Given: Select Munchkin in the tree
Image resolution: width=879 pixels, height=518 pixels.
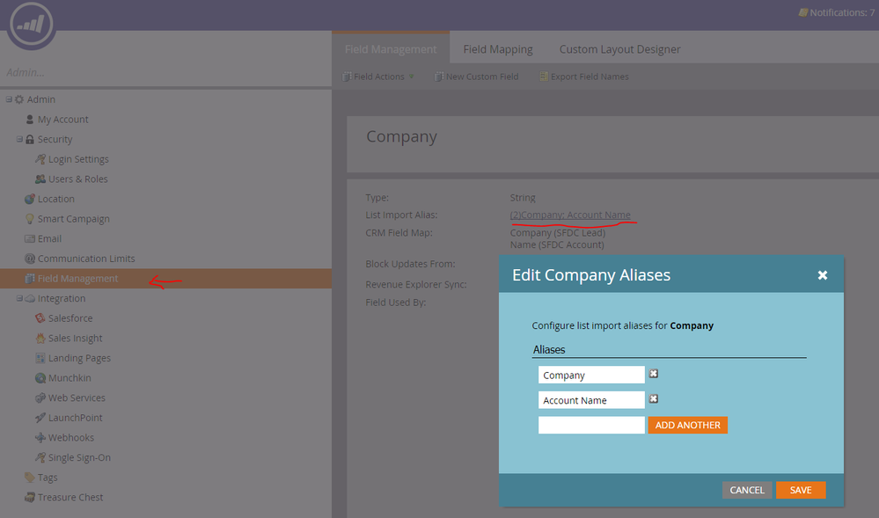Looking at the screenshot, I should [70, 378].
